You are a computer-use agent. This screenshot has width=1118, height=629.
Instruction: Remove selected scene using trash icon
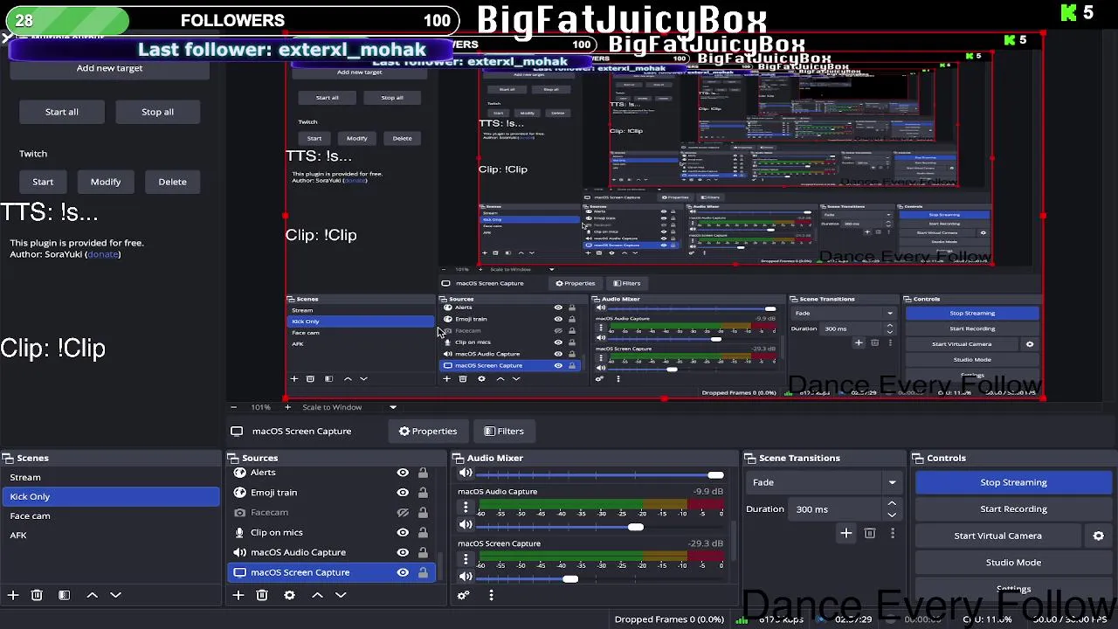pyautogui.click(x=37, y=595)
